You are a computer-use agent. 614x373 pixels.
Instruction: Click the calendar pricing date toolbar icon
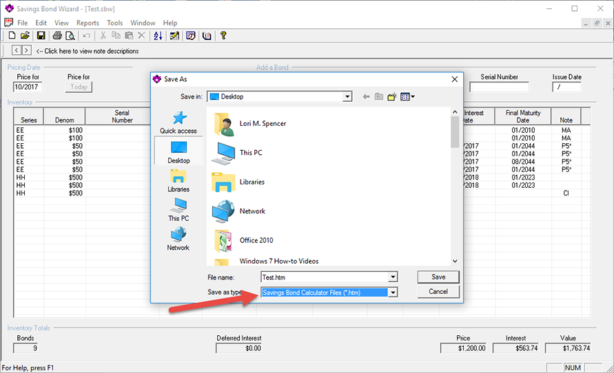pyautogui.click(x=191, y=36)
